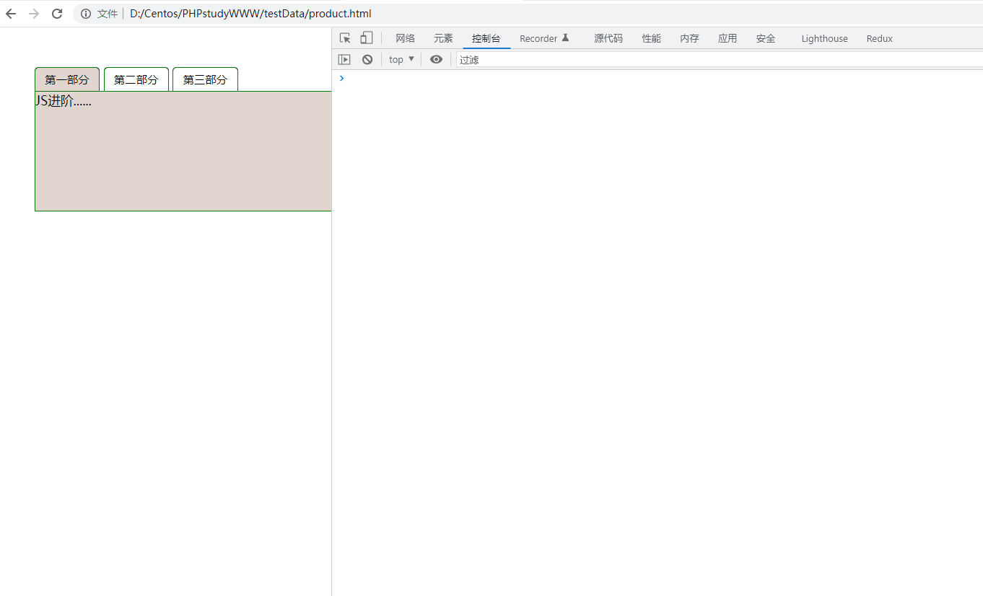Select the 第三部分 page tab
Viewport: 983px width, 596px height.
coord(205,79)
